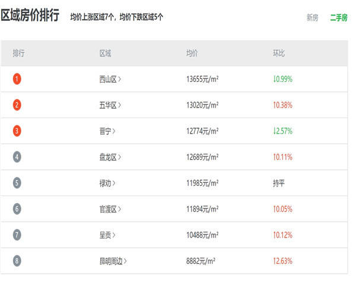Open the 西山区 district link

click(x=110, y=80)
